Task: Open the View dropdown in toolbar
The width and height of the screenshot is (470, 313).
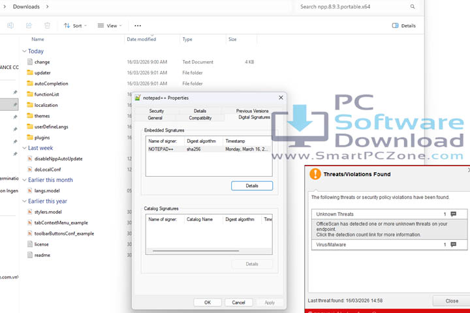Action: pyautogui.click(x=110, y=26)
